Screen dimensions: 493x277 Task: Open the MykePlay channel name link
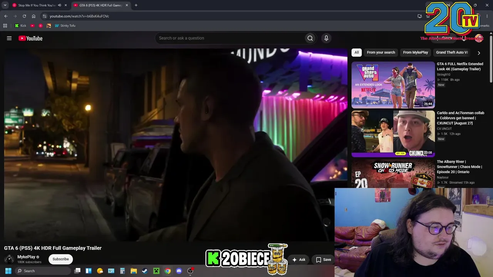tap(26, 257)
